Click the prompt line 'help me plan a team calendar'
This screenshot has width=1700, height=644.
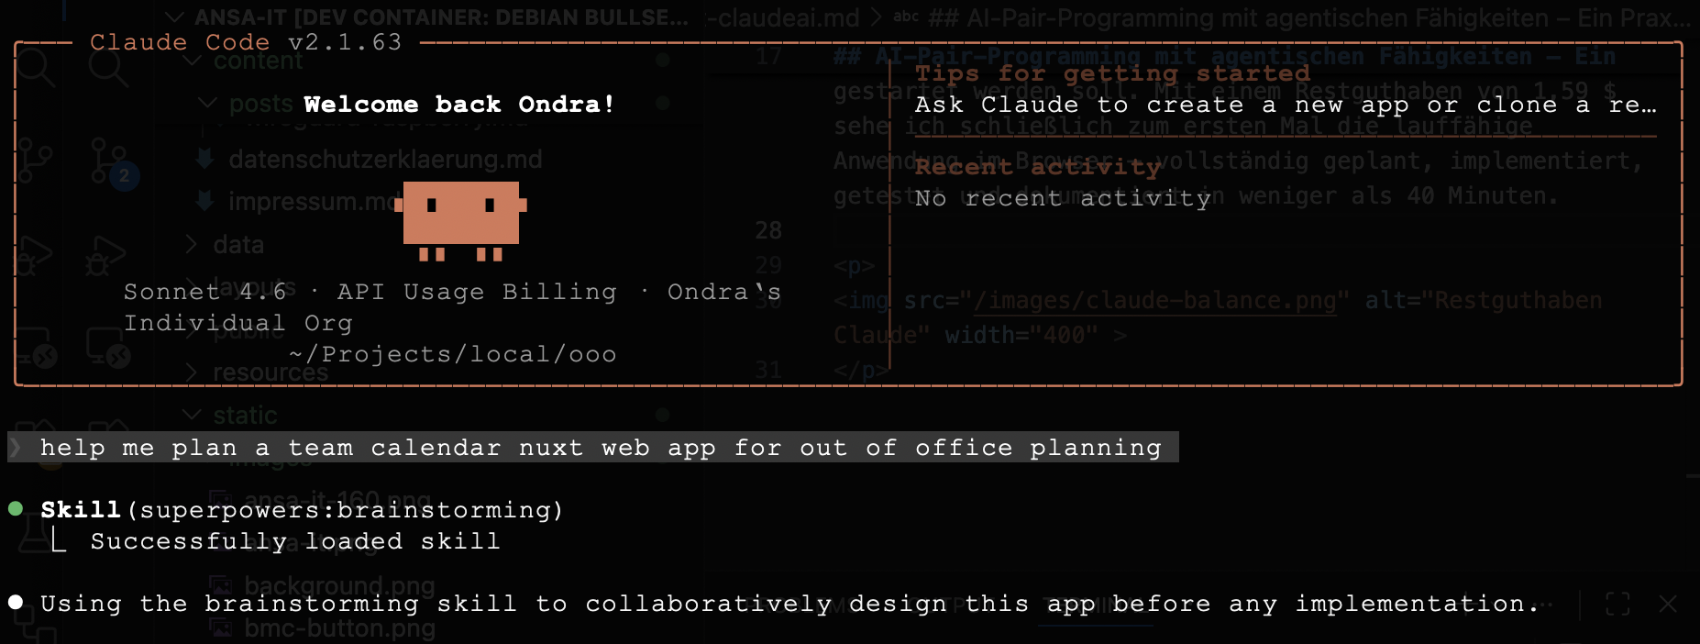coord(600,448)
